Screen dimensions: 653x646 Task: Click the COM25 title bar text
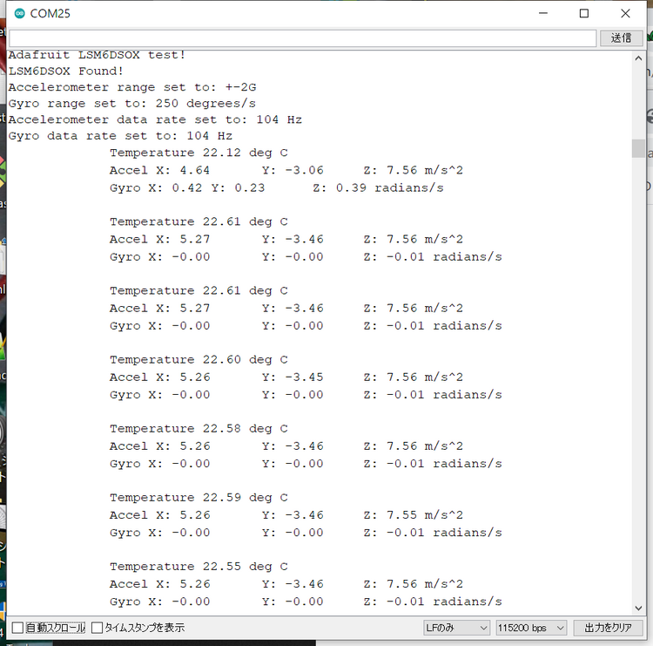tap(51, 13)
